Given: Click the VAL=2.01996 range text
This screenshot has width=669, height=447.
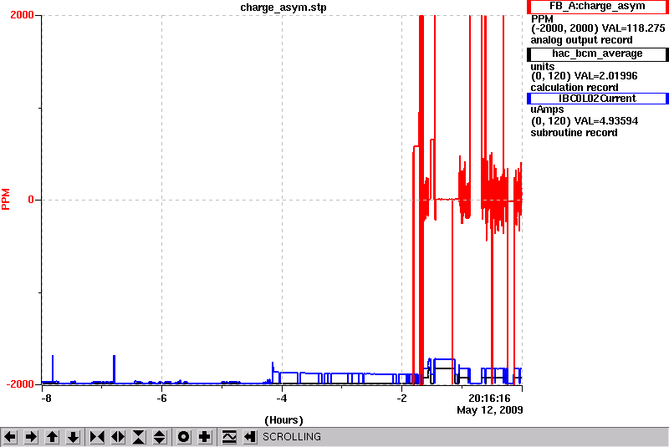Looking at the screenshot, I should tap(605, 76).
